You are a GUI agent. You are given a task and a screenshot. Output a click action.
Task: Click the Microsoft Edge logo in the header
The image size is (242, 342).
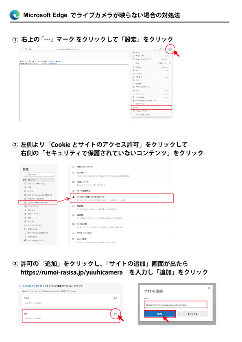pyautogui.click(x=15, y=15)
